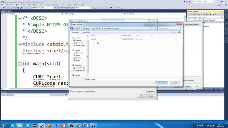Open the main(void) member dropdown
Viewport: 228px width, 128px height.
pyautogui.click(x=155, y=14)
